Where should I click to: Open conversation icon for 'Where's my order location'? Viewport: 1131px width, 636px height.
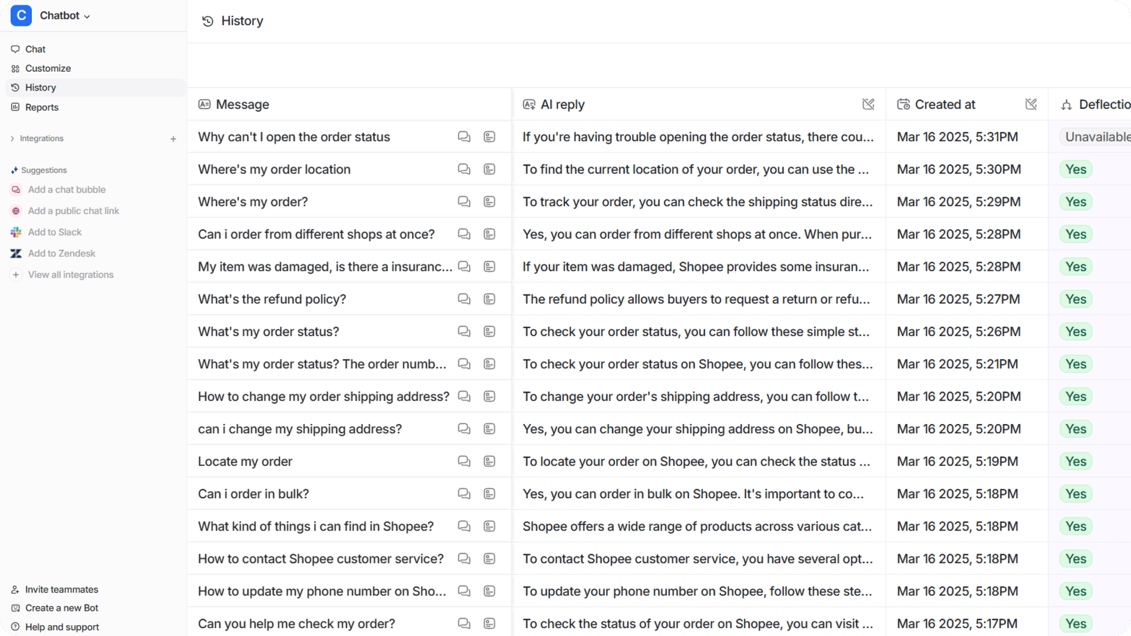click(x=464, y=169)
